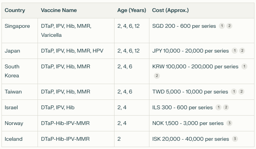The image size is (256, 149).
Task: Open citation 2 in Singapore row
Action: [x=229, y=26]
